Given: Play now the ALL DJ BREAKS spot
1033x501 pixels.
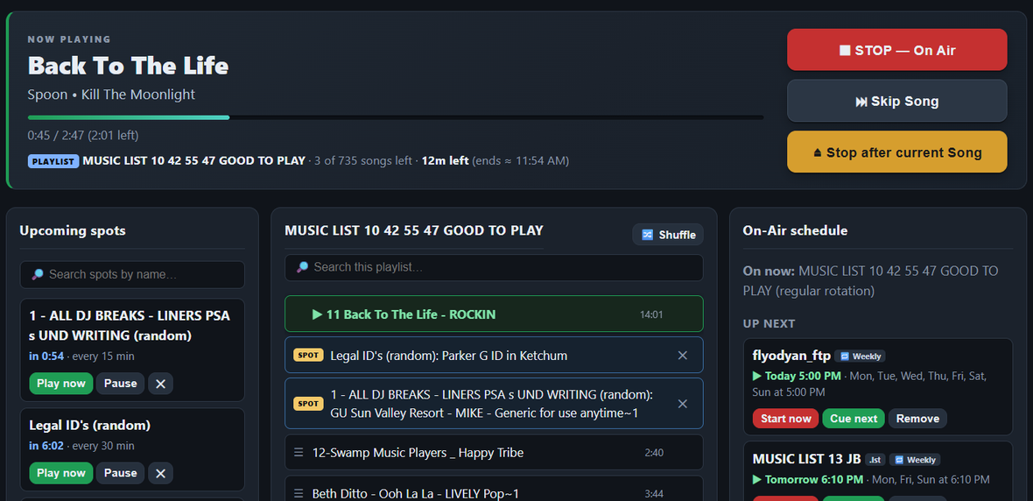Looking at the screenshot, I should 60,383.
